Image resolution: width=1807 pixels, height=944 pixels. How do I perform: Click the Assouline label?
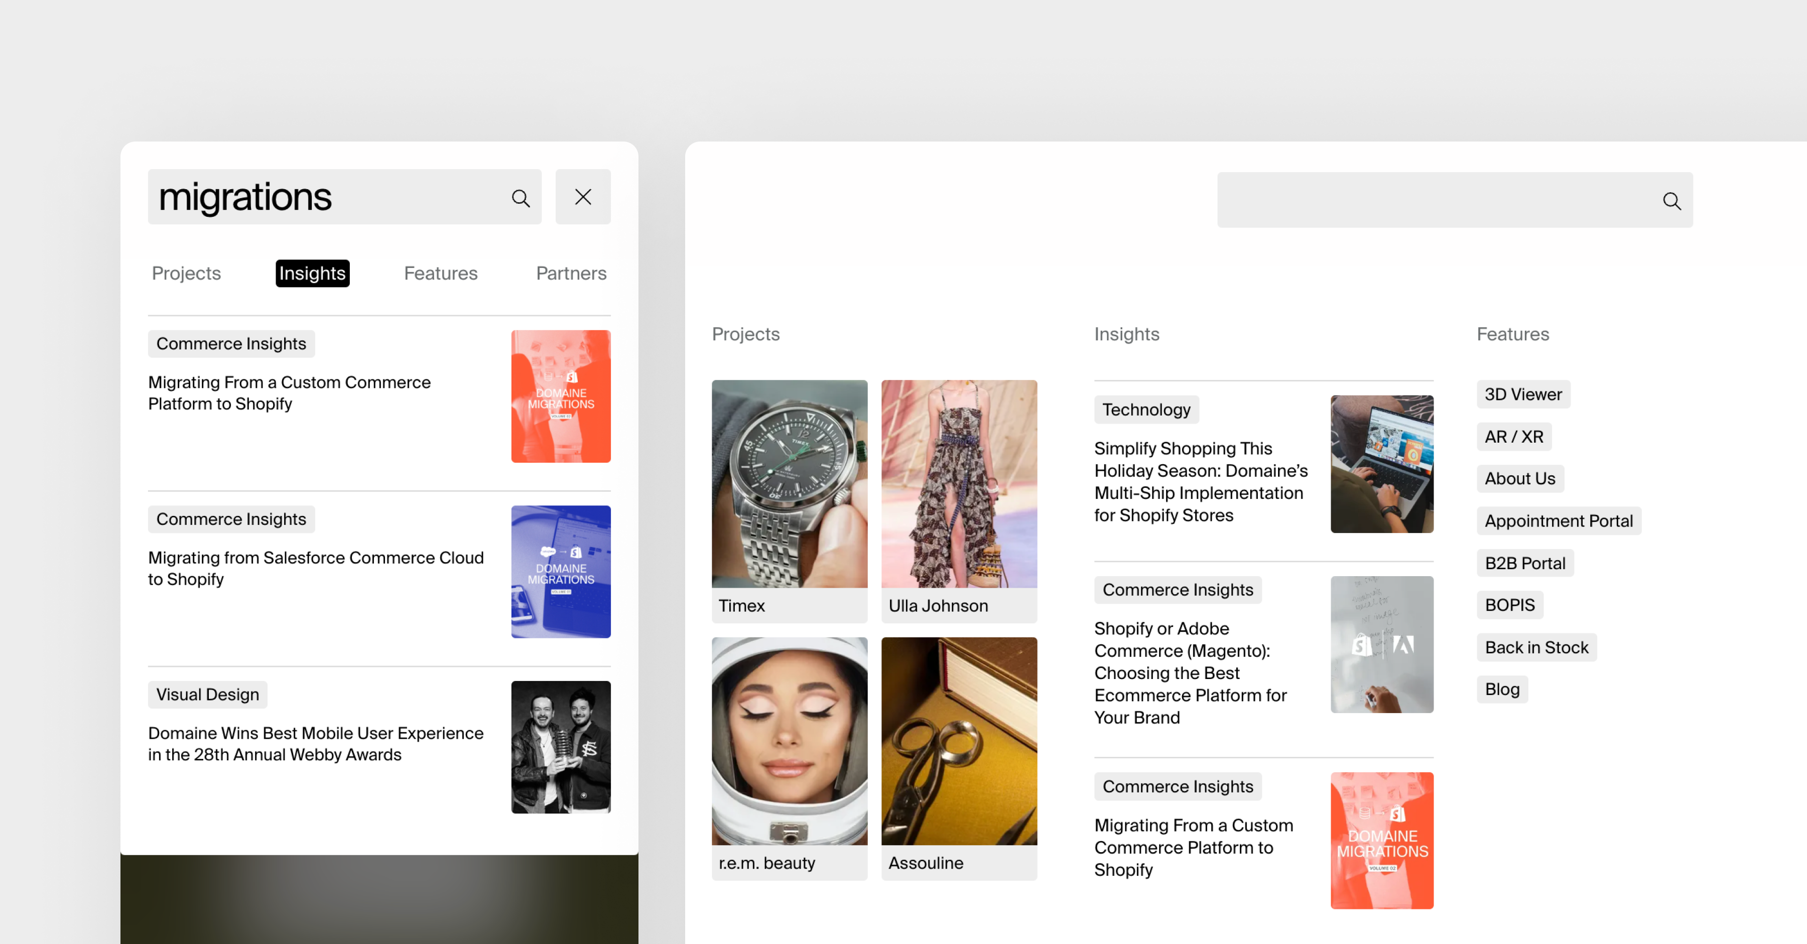926,863
